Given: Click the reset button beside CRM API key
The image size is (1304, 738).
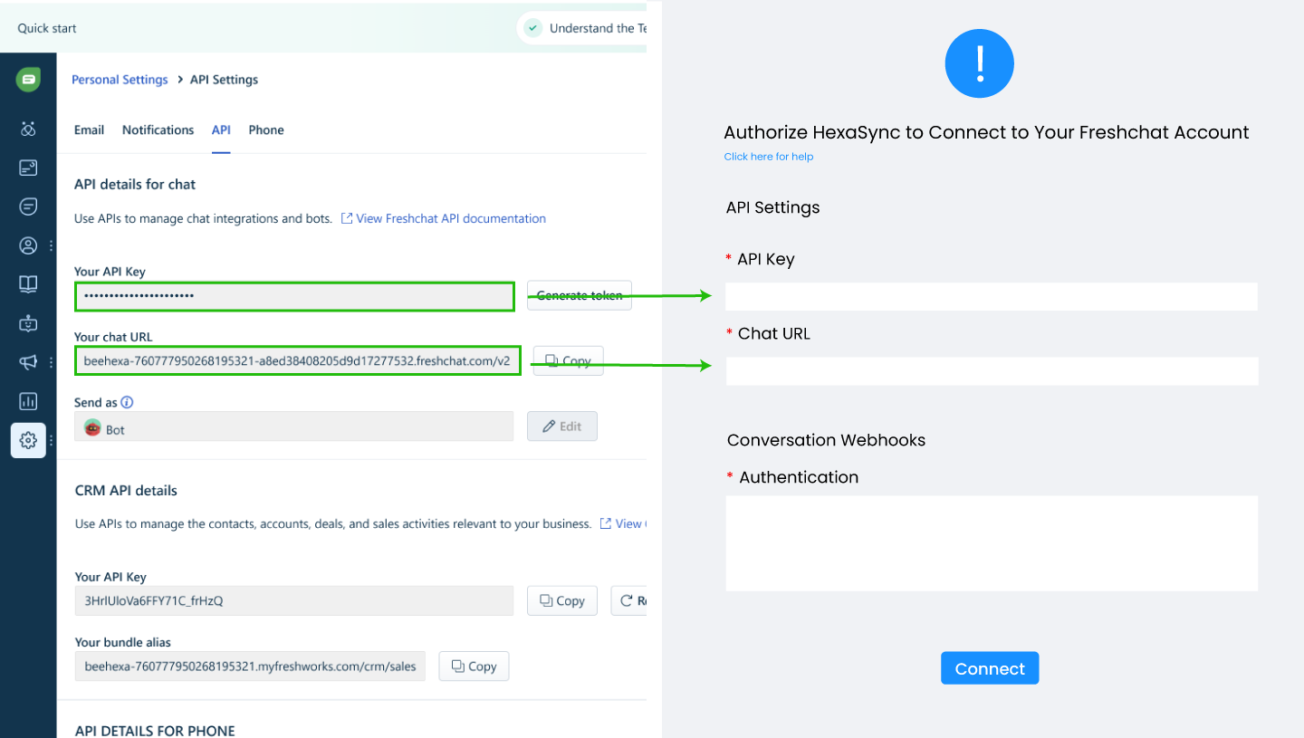Looking at the screenshot, I should pos(629,600).
